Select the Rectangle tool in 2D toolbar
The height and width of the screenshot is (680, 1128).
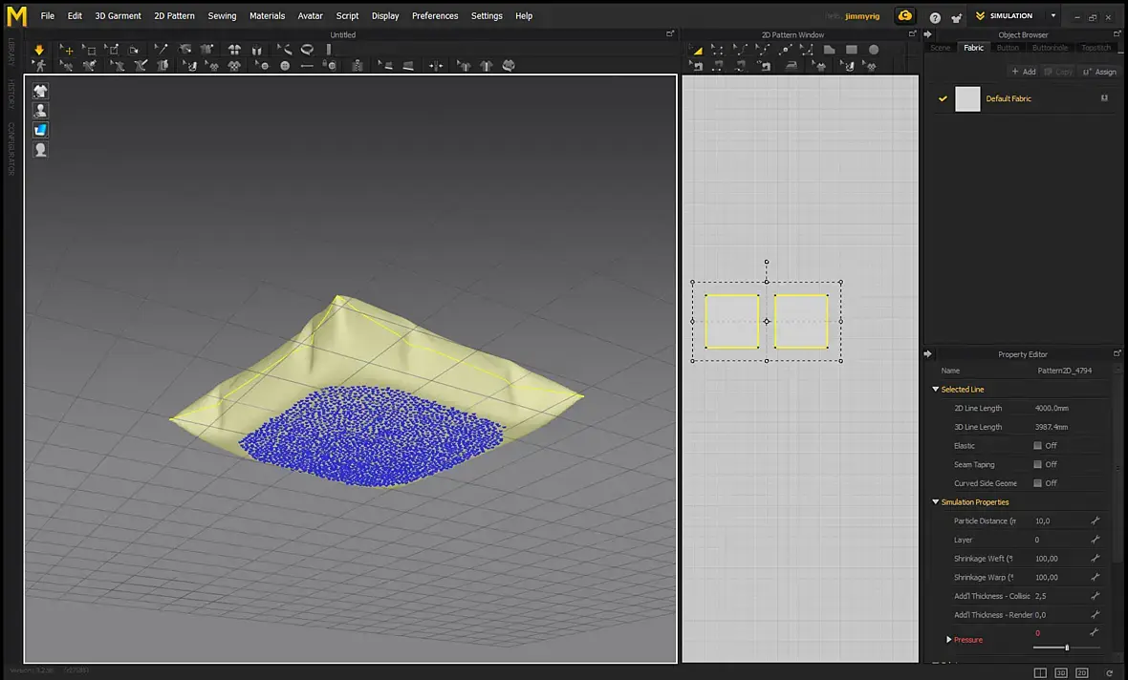point(851,50)
